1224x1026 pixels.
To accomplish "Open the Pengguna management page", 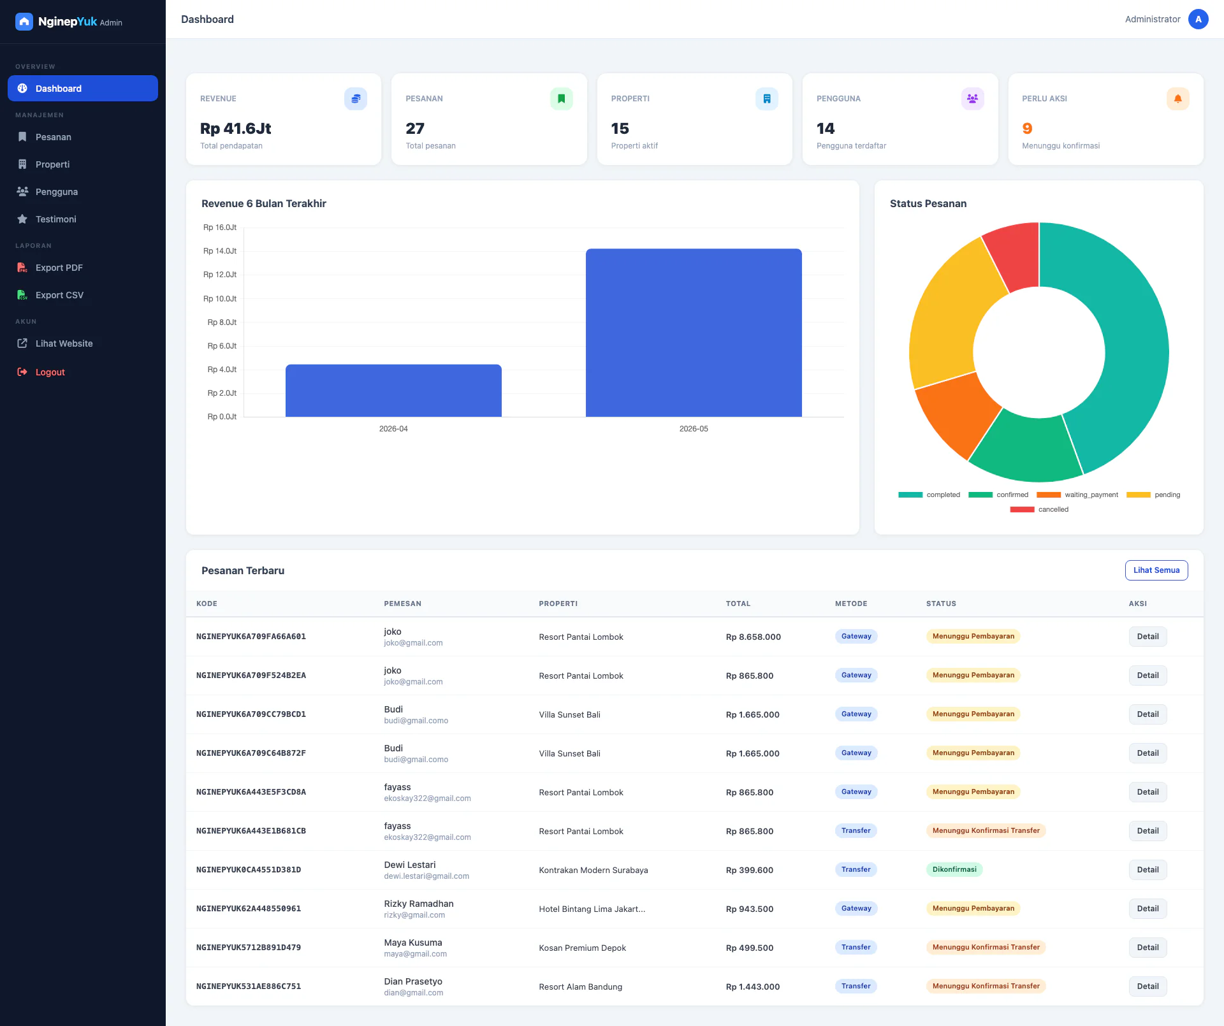I will [x=83, y=191].
